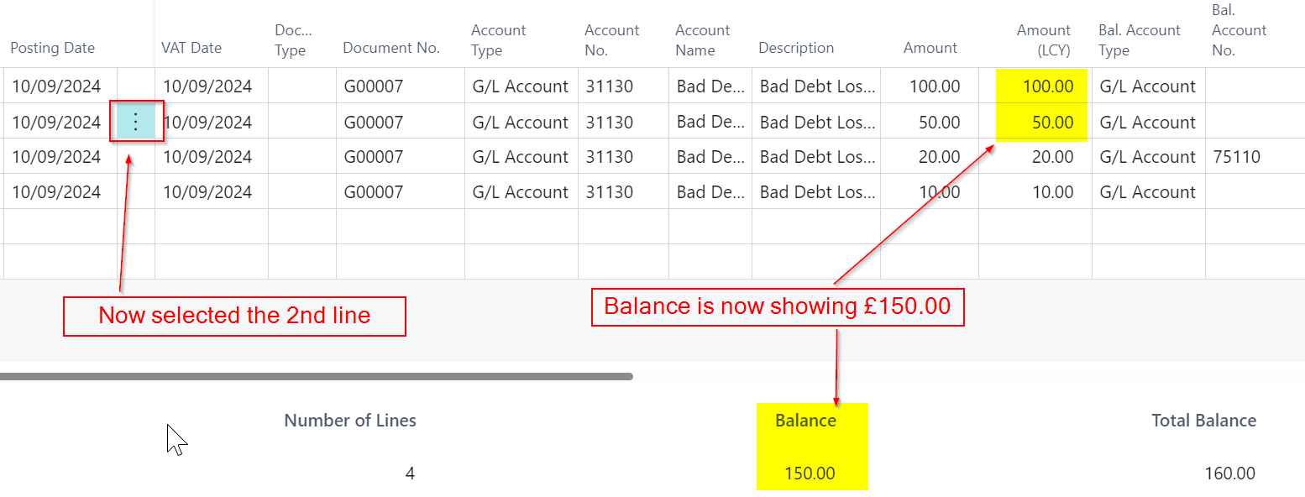The image size is (1305, 497).
Task: Click the VAT Date column header
Action: pos(191,48)
